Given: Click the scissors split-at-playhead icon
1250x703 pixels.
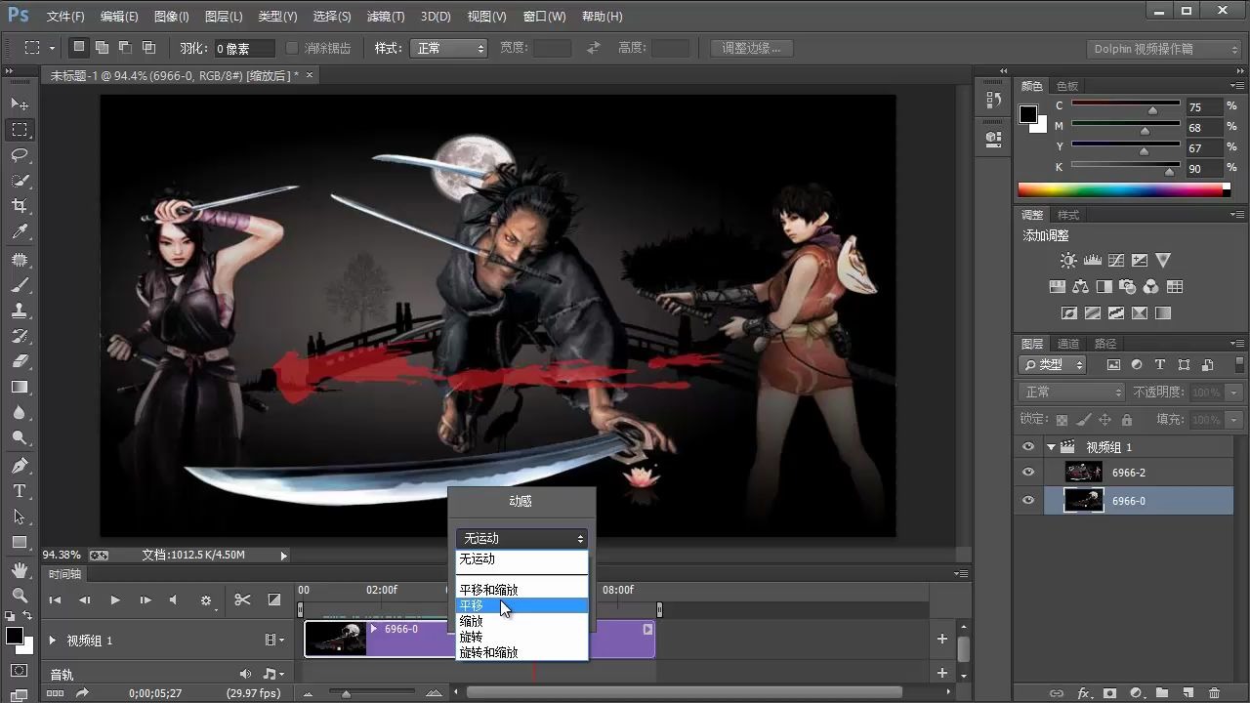Looking at the screenshot, I should pos(243,600).
